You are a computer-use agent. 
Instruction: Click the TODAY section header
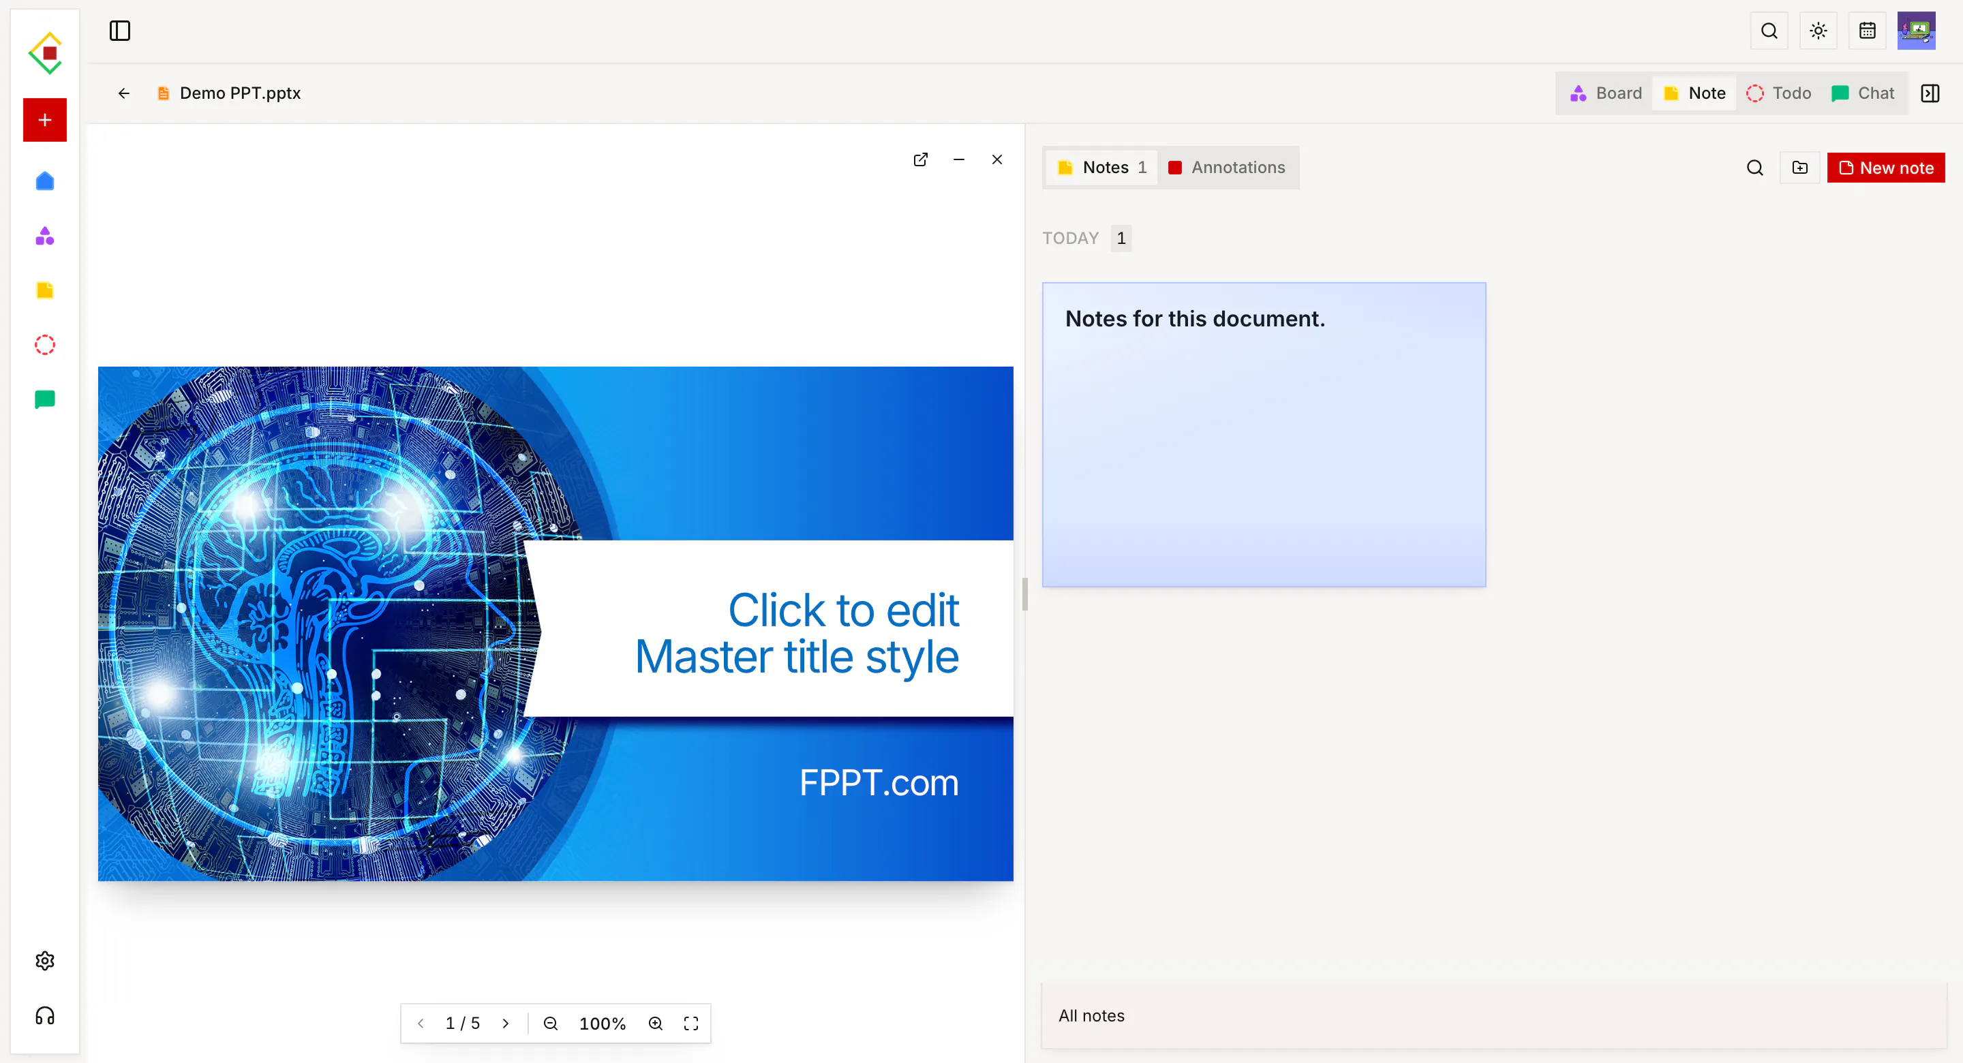1071,238
